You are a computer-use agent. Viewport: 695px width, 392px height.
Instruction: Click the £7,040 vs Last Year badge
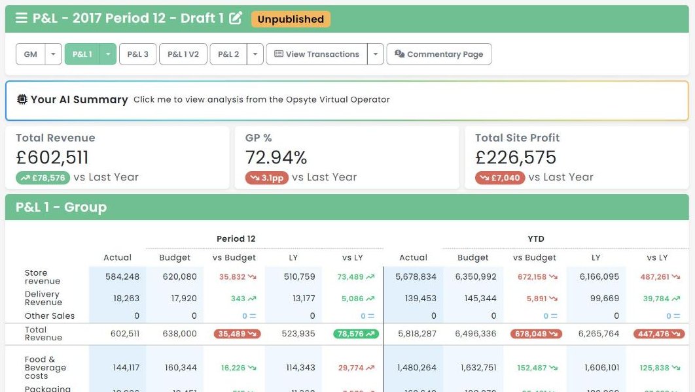(500, 178)
